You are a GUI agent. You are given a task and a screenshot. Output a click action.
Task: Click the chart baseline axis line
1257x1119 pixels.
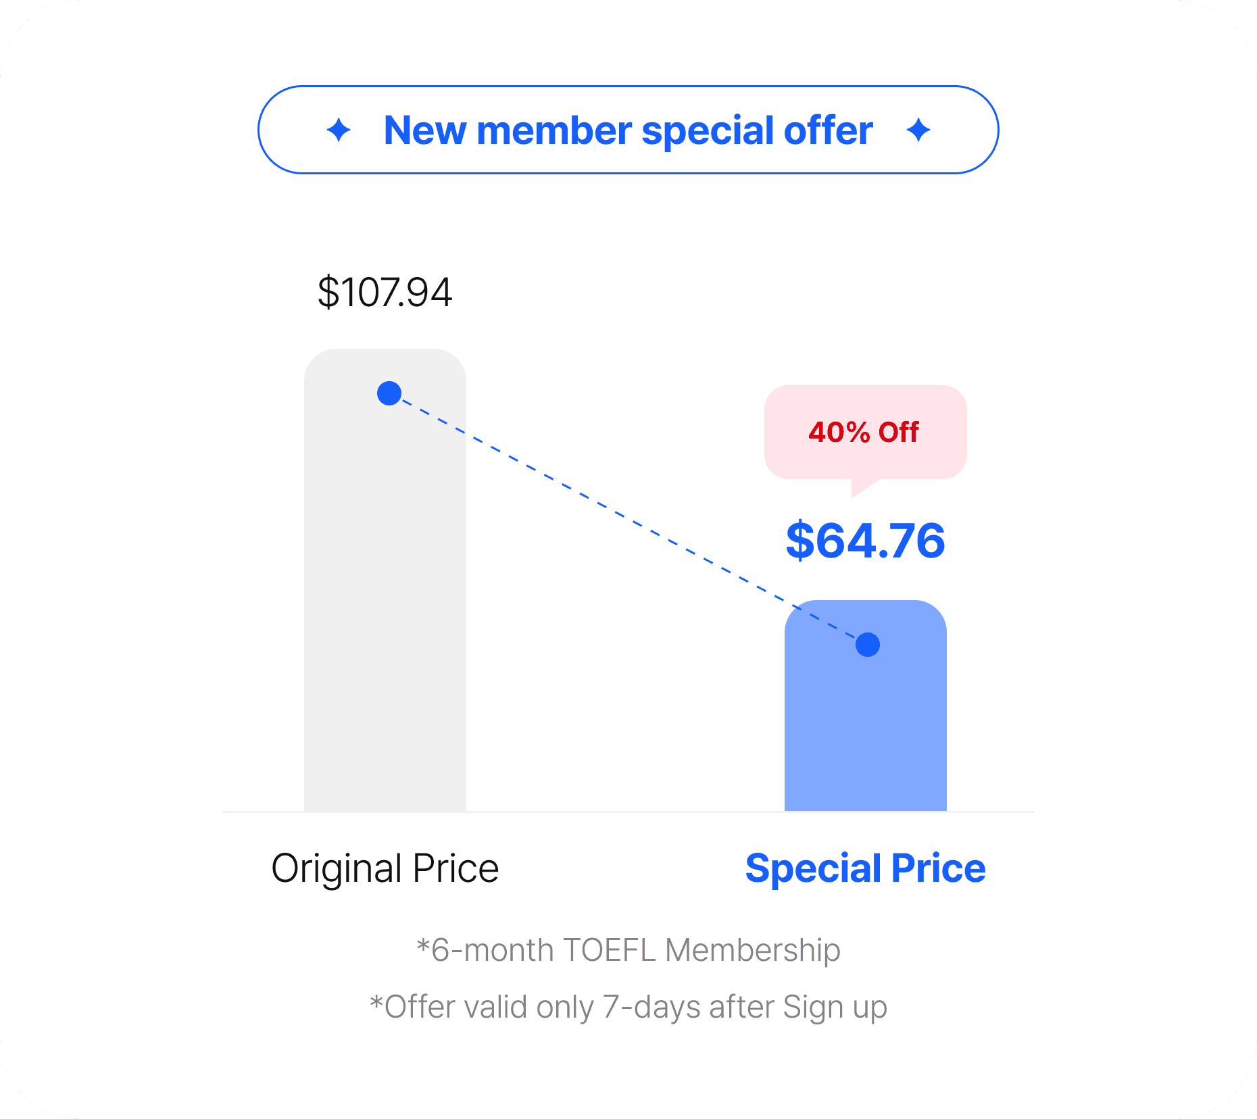(628, 812)
